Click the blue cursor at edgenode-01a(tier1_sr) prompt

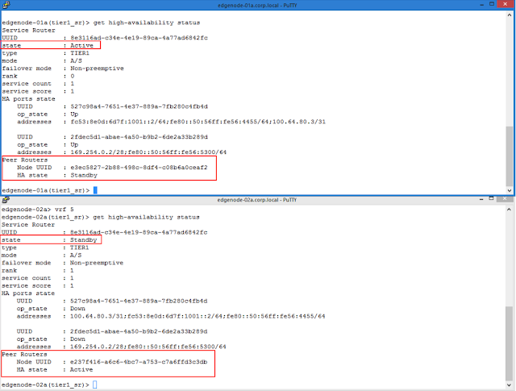click(95, 190)
